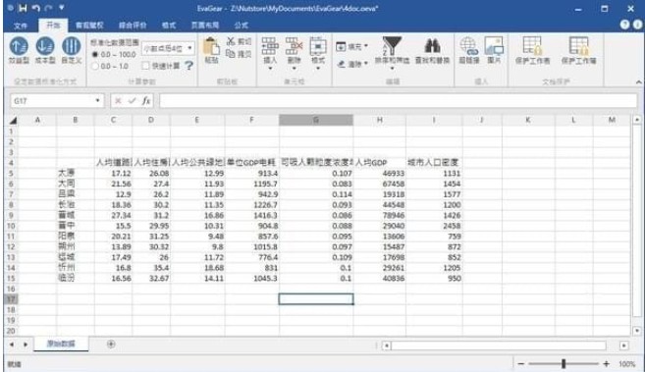Click Protect Worksheet (保护工作表) icon
Screen dimensions: 645x372
(532, 46)
